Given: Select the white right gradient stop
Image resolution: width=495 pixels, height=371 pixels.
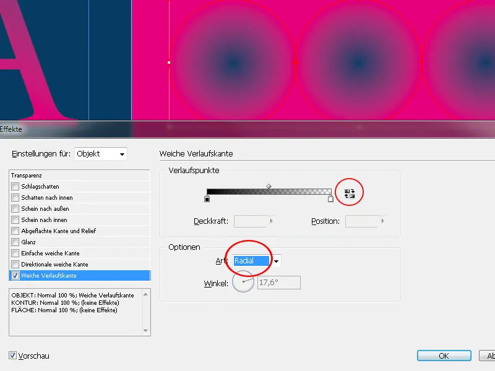Looking at the screenshot, I should click(330, 198).
